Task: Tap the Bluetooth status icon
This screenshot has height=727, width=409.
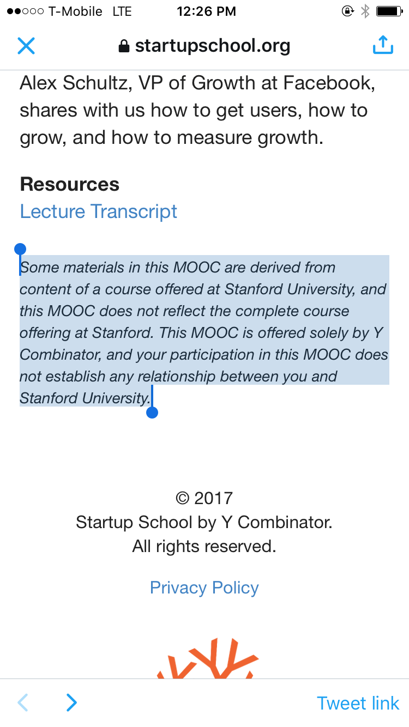Action: coord(365,11)
